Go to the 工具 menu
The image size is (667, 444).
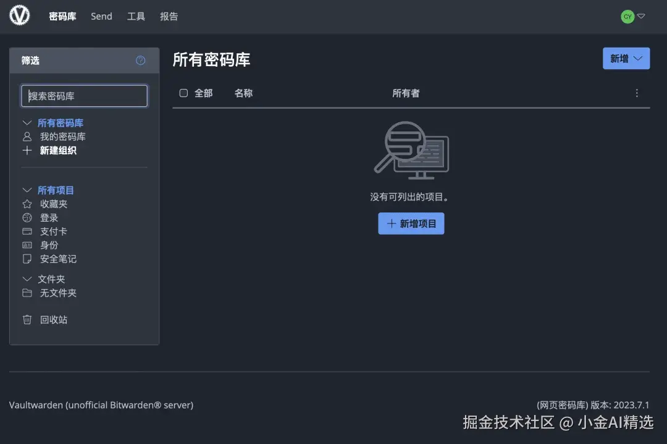[136, 16]
